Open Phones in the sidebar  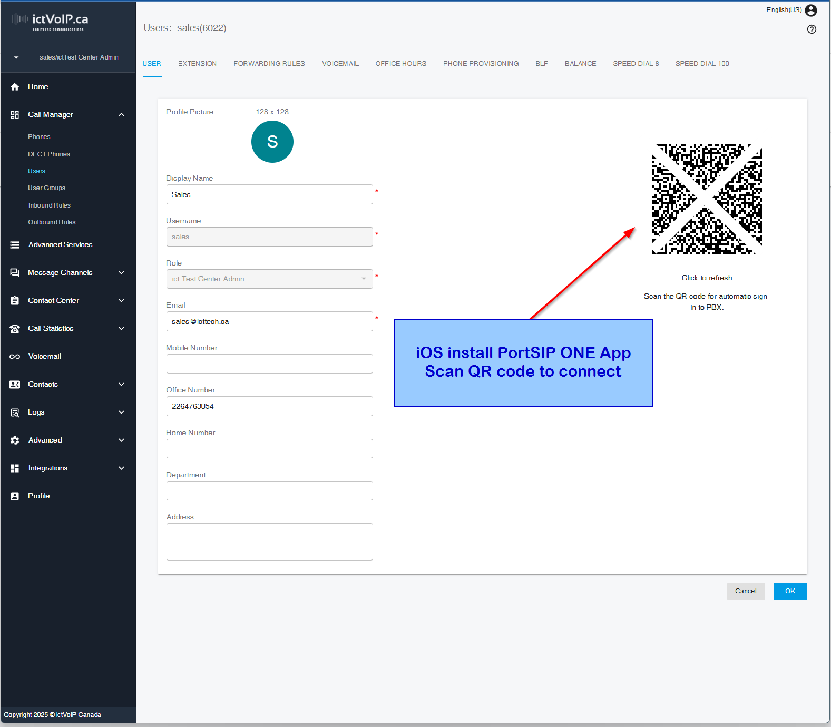tap(39, 137)
